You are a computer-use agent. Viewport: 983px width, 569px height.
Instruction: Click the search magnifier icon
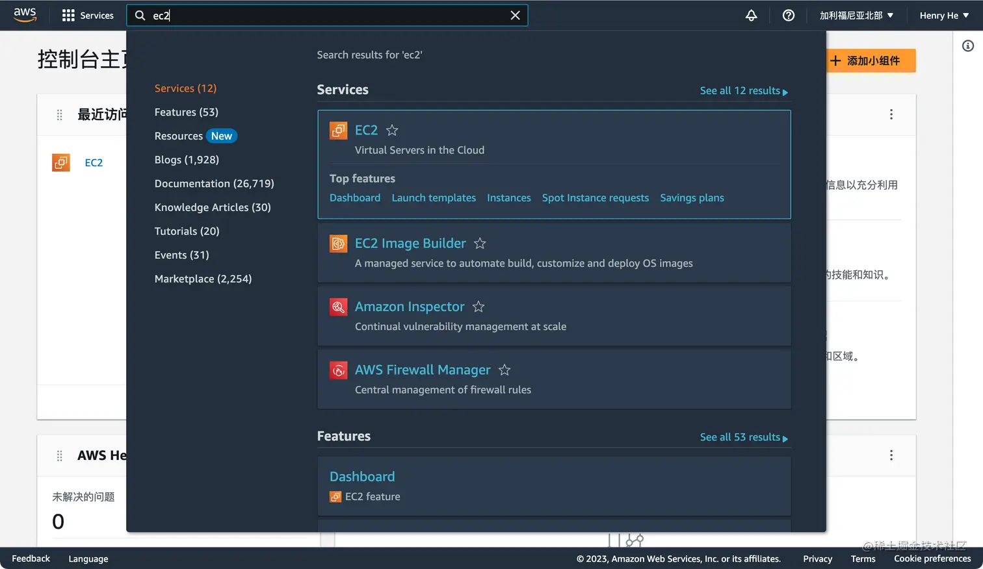[x=140, y=16]
